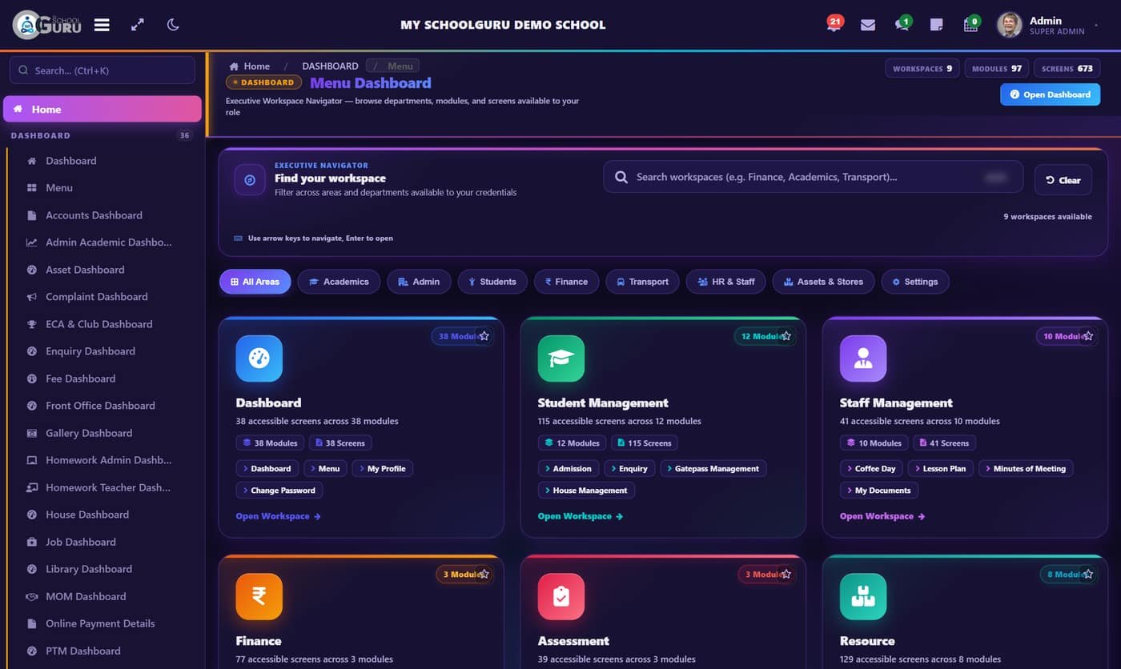Open Workspace link on Student Management card
The image size is (1121, 669).
coord(580,516)
